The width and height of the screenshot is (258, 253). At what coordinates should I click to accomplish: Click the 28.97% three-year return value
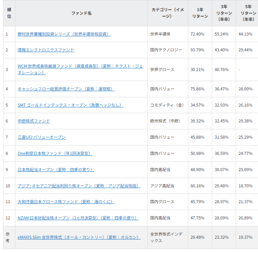pos(221,202)
